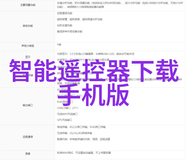This screenshot has height=160, width=186.
Task: Select the 其他功能 row label
Action: [28, 26]
